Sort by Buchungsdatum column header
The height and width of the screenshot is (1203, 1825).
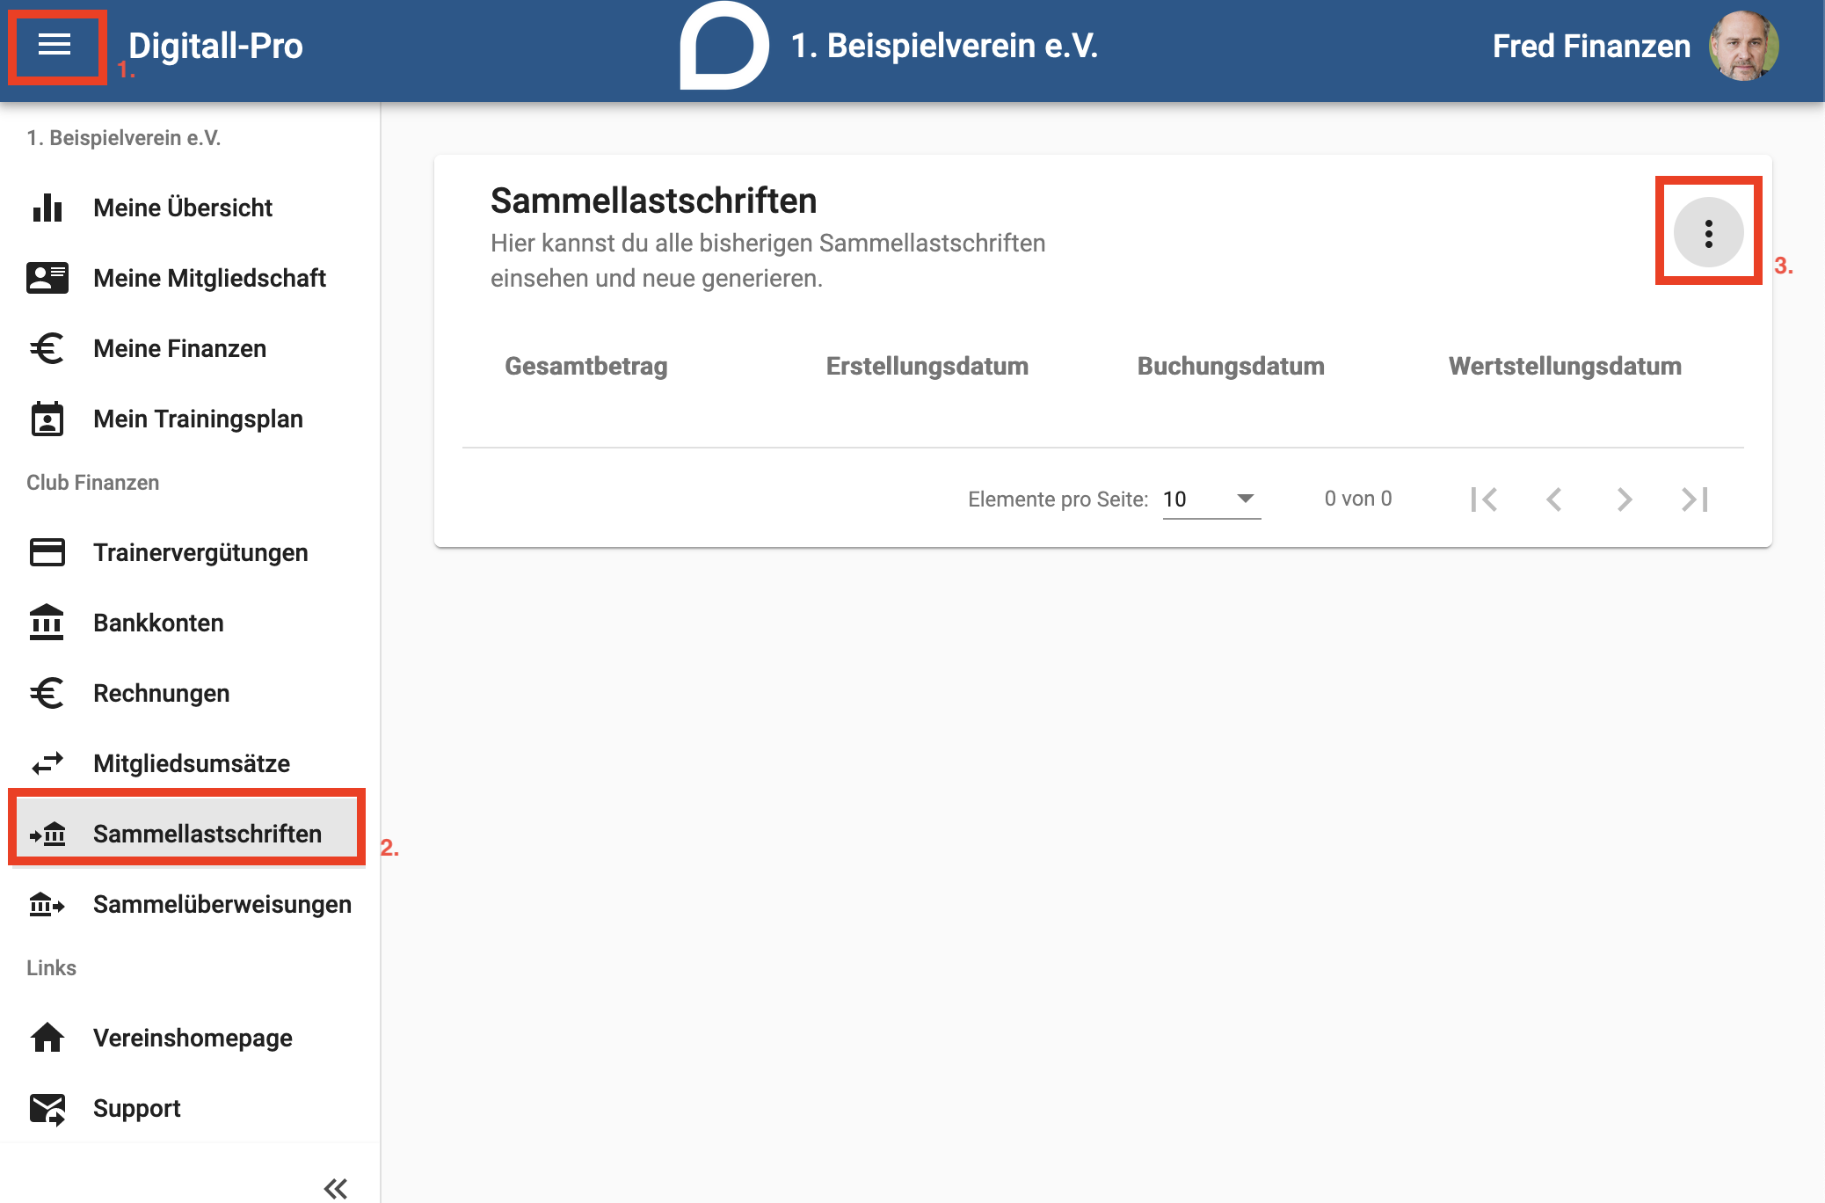coord(1231,366)
